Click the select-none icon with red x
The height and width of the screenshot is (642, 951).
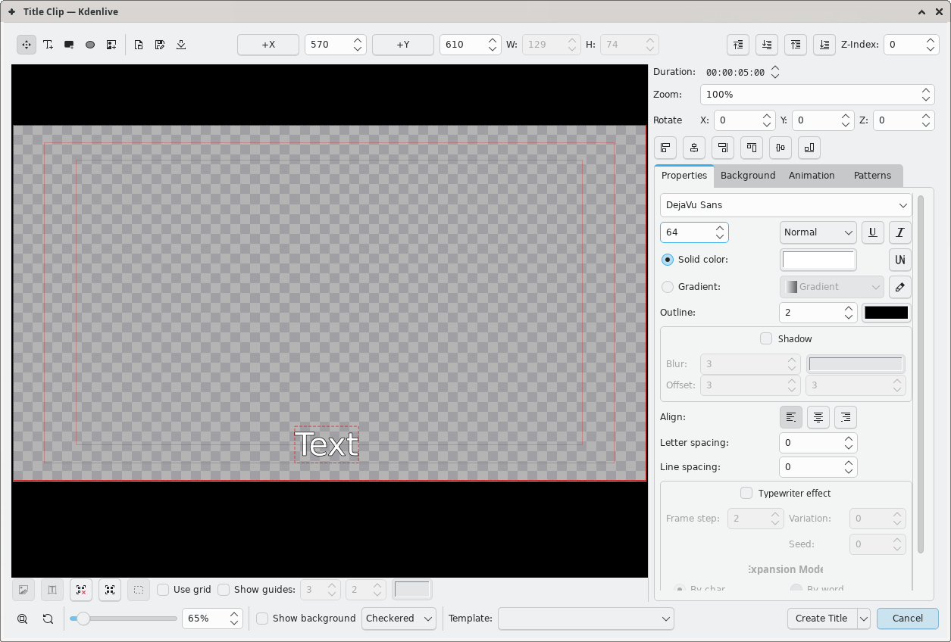[x=81, y=590]
